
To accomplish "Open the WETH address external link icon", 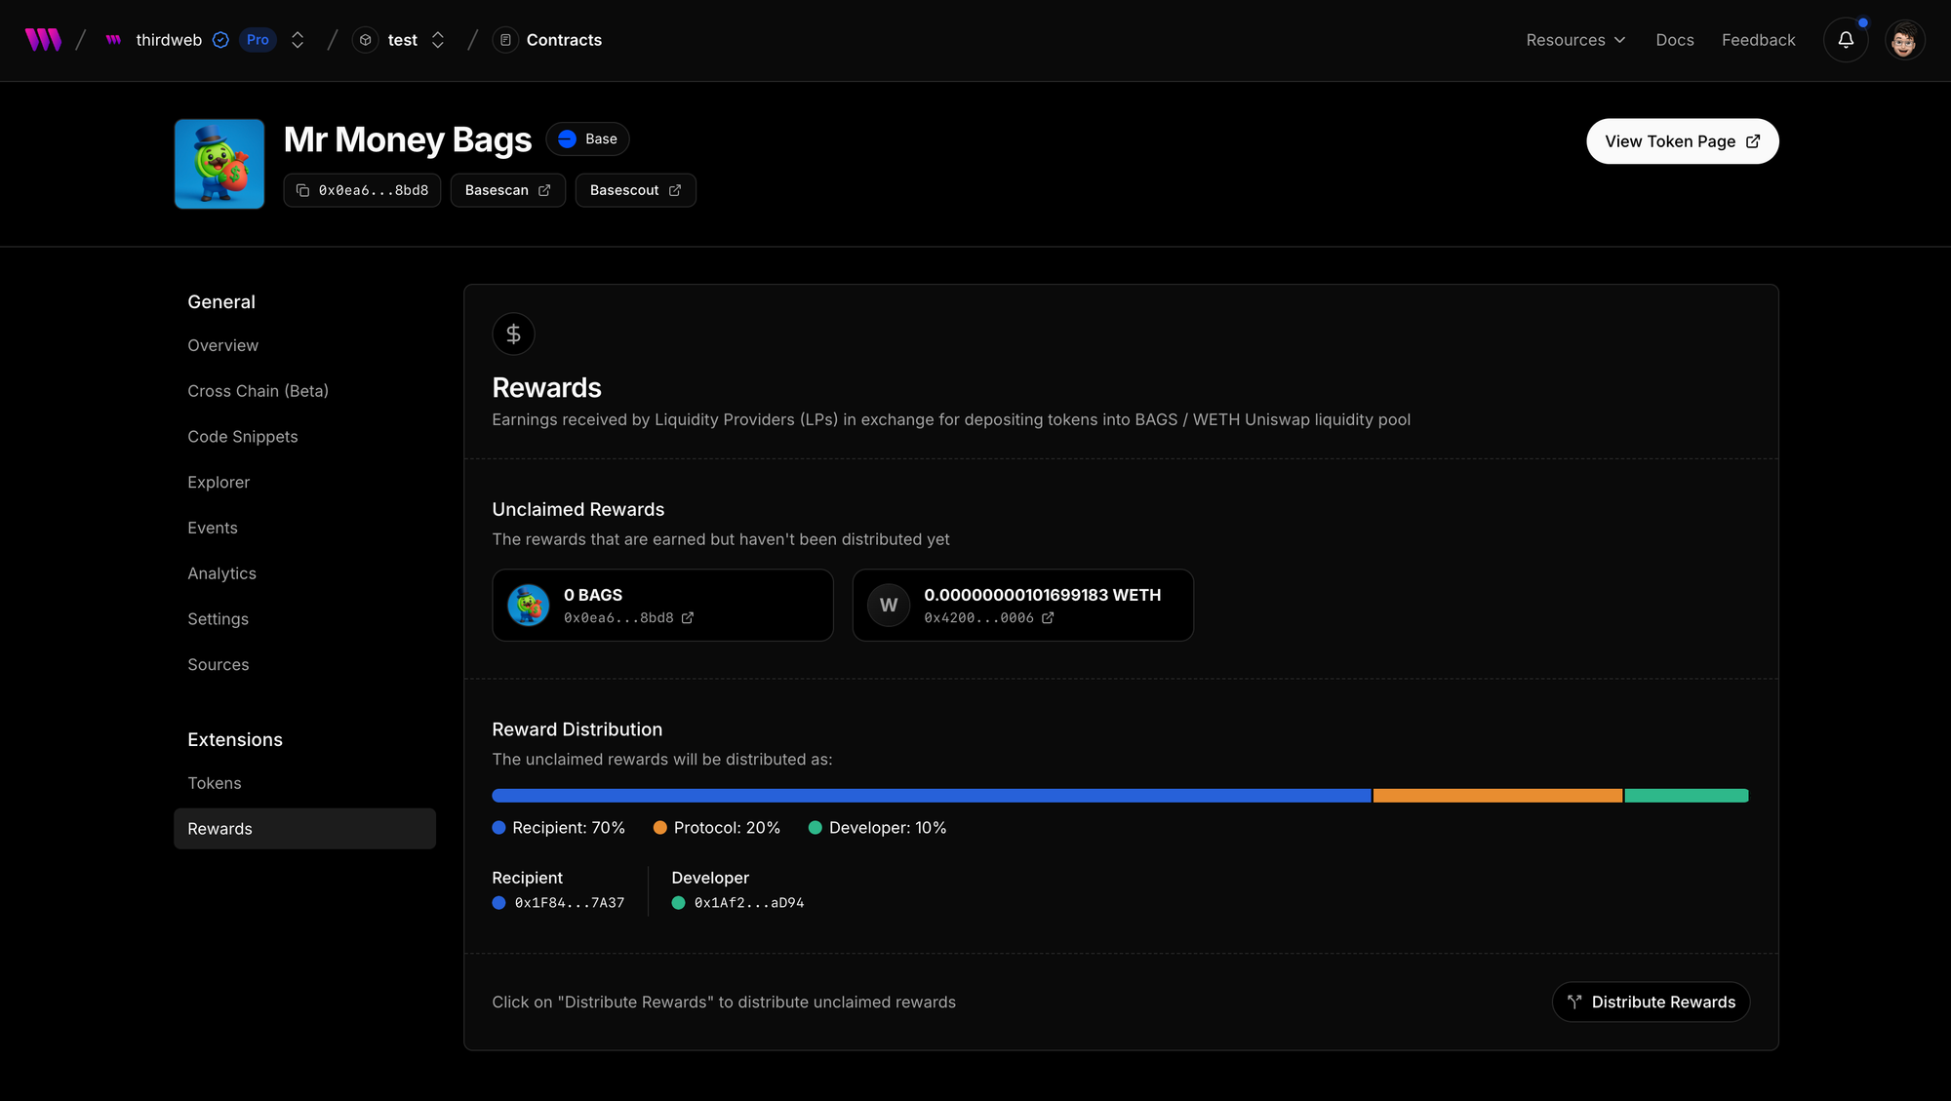I will (1048, 618).
